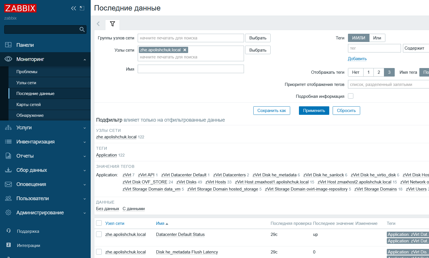Click the Оповещения envelope icon
Screen dimensions: 429x258
click(x=8, y=184)
